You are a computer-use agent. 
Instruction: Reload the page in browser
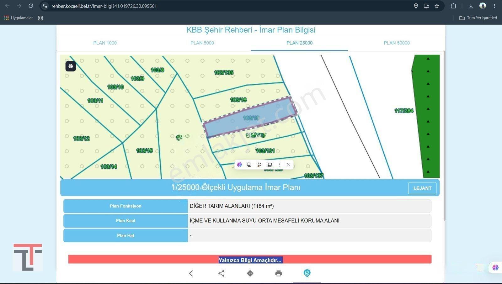[x=31, y=6]
